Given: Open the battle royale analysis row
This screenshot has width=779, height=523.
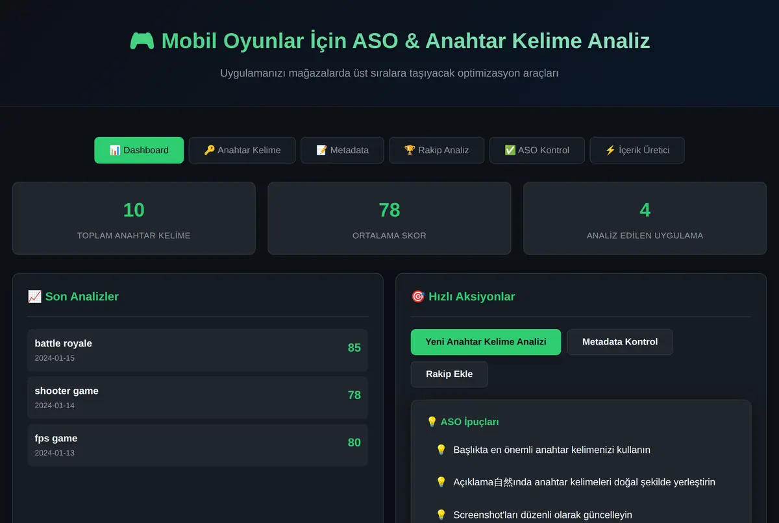Looking at the screenshot, I should coord(197,350).
